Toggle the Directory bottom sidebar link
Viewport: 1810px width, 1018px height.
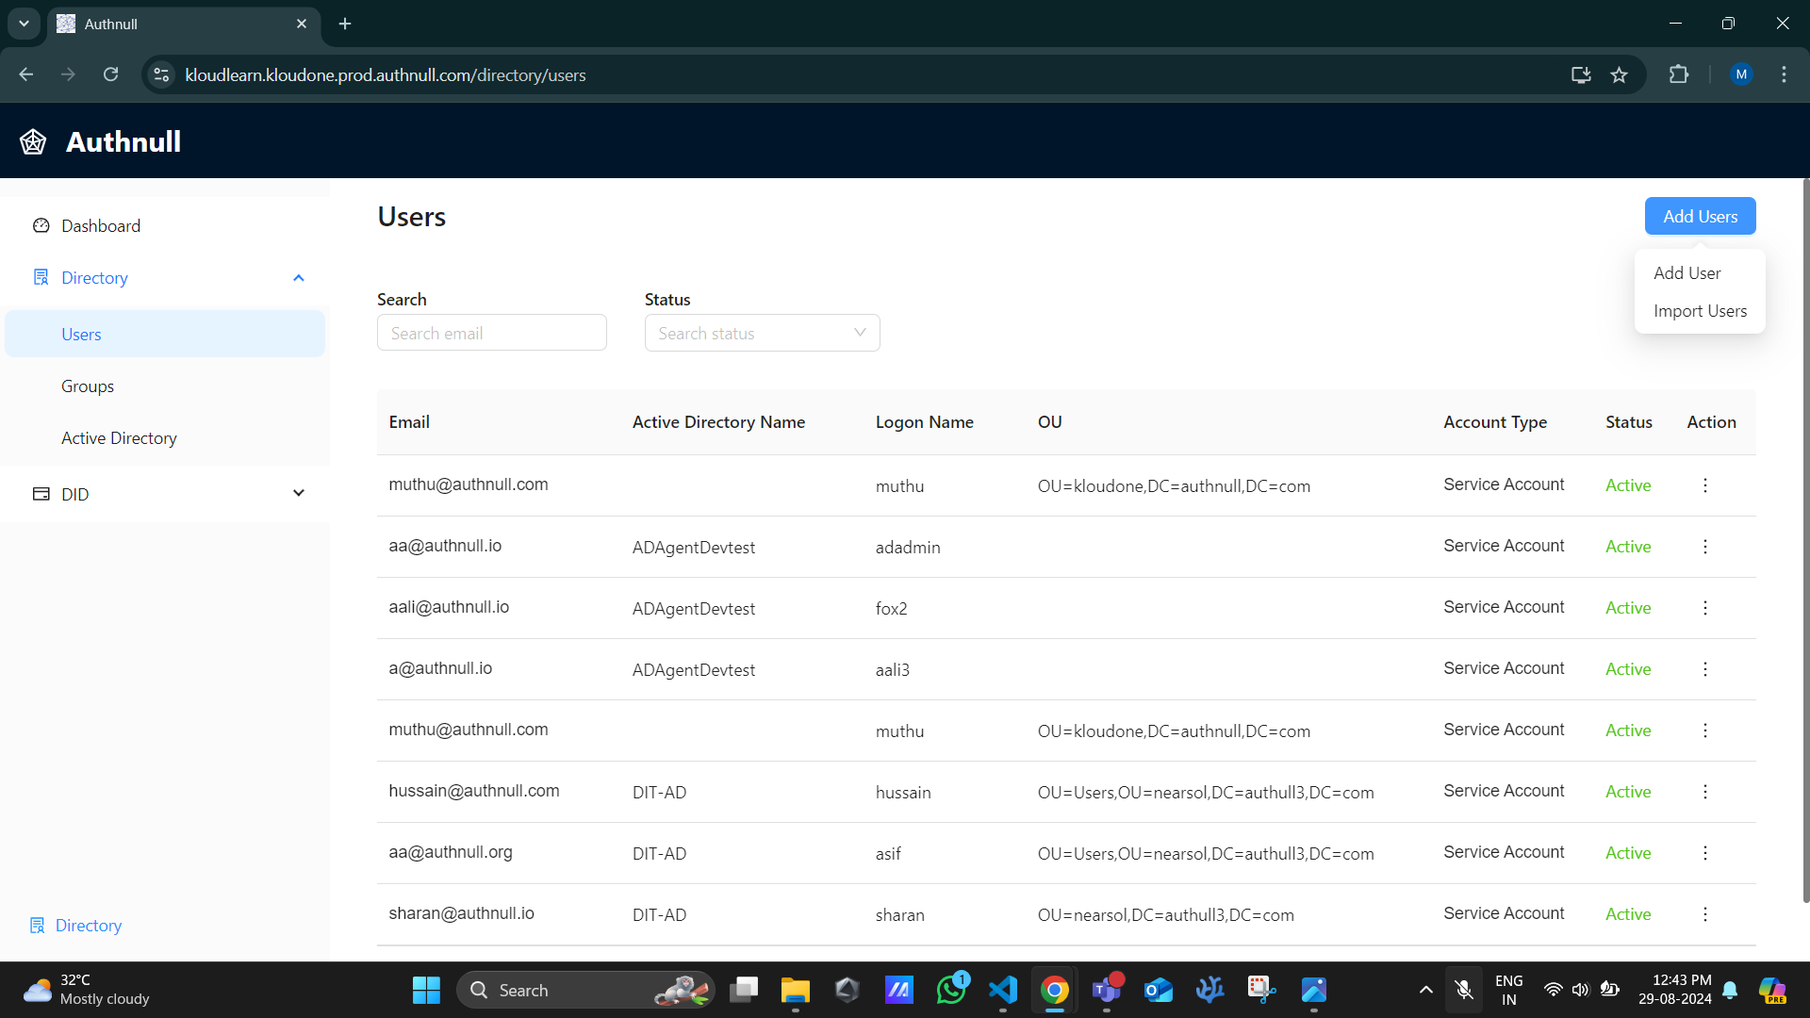click(x=90, y=925)
